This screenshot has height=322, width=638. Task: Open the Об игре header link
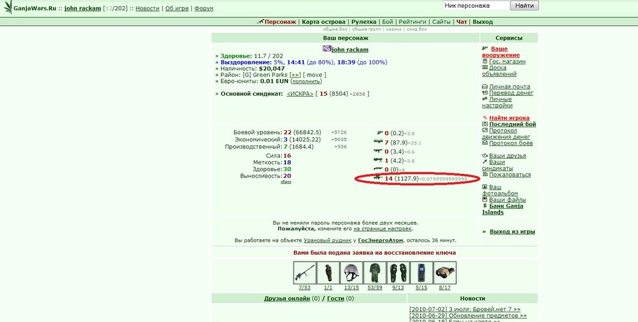176,8
